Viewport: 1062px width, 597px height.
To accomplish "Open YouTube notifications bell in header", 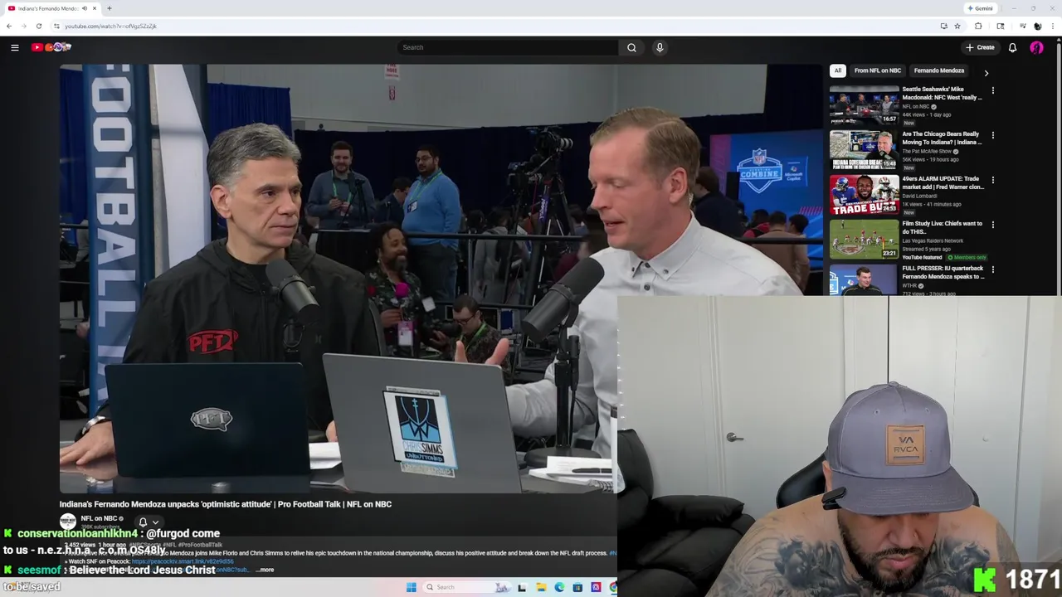I will coord(1012,47).
